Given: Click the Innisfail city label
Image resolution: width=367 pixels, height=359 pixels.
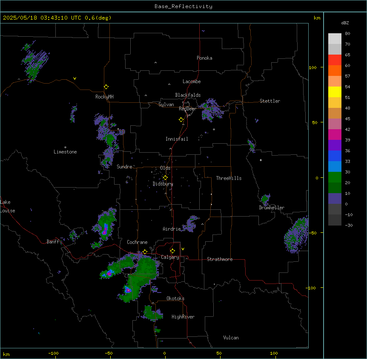Looking at the screenshot, I should 177,139.
